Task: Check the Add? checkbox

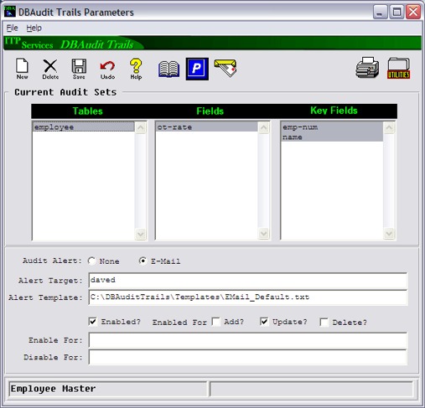Action: point(216,322)
